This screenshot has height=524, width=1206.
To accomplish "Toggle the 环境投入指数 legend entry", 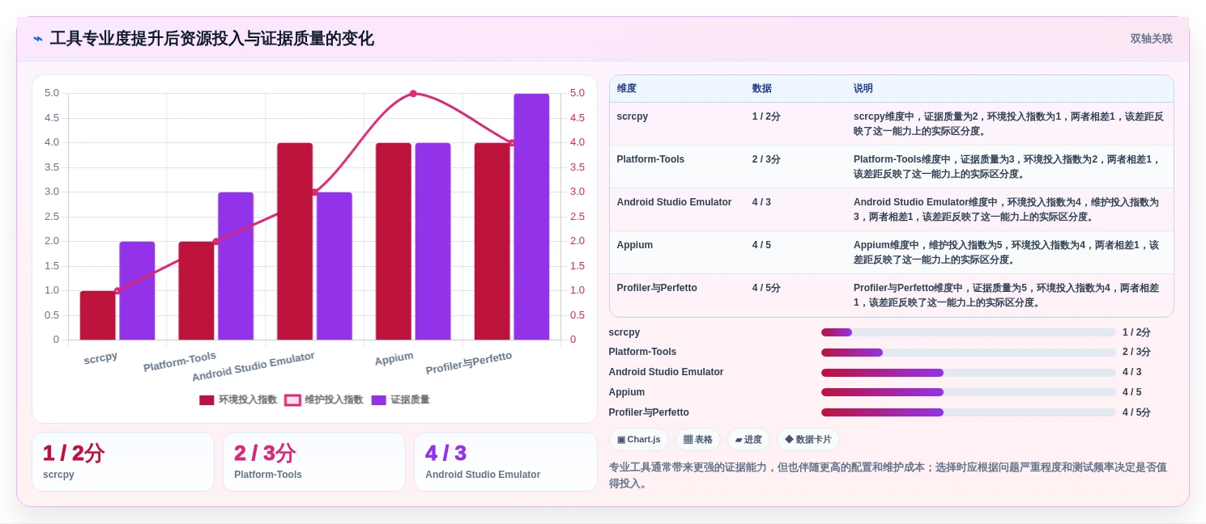I will tap(238, 399).
